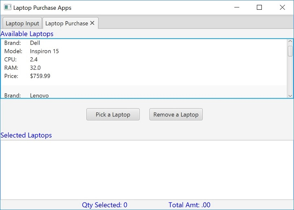Close the Laptop Purchase tab
This screenshot has height=210, width=294.
(x=92, y=23)
